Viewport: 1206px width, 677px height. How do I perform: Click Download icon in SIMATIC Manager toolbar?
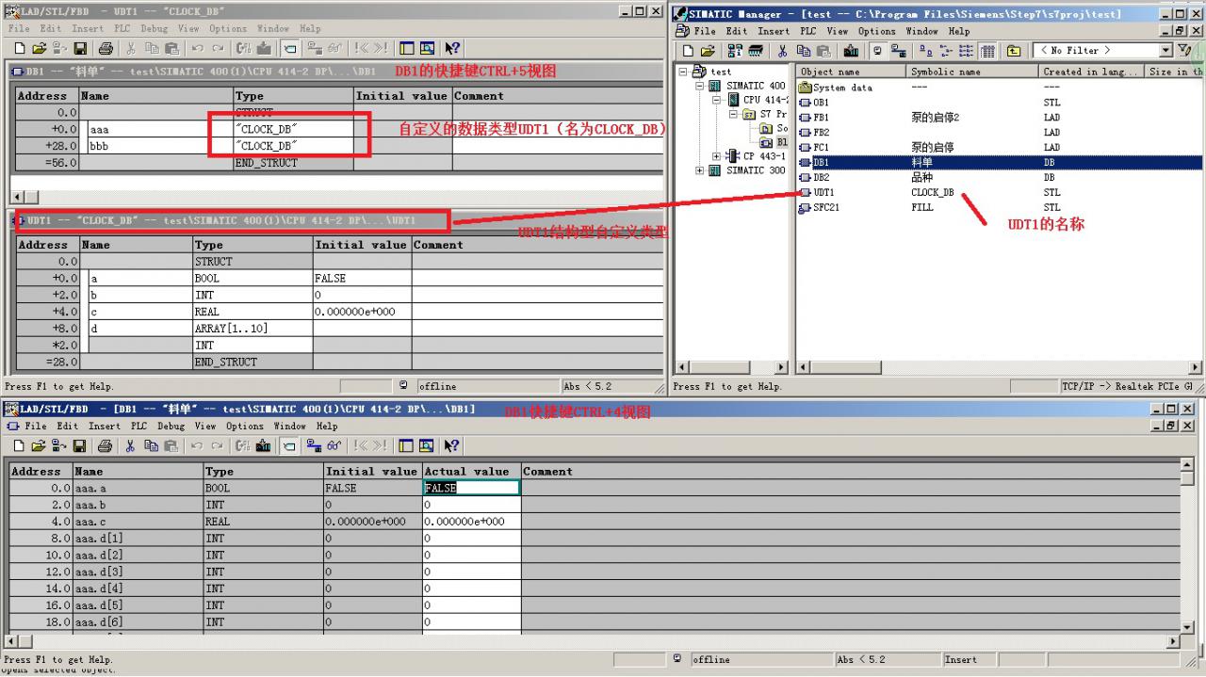click(851, 51)
